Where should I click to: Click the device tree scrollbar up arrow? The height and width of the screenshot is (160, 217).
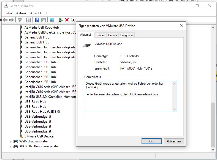[213, 28]
